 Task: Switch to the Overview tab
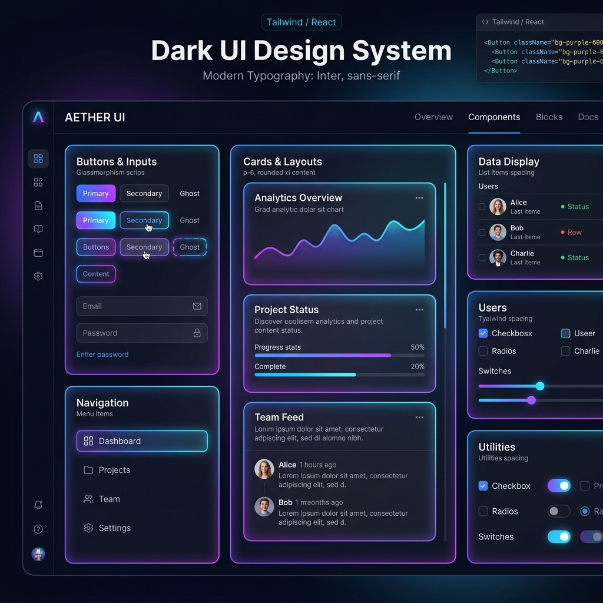click(433, 117)
